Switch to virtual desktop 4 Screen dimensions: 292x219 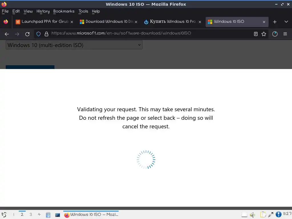pyautogui.click(x=39, y=214)
